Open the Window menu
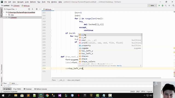 (54, 2)
